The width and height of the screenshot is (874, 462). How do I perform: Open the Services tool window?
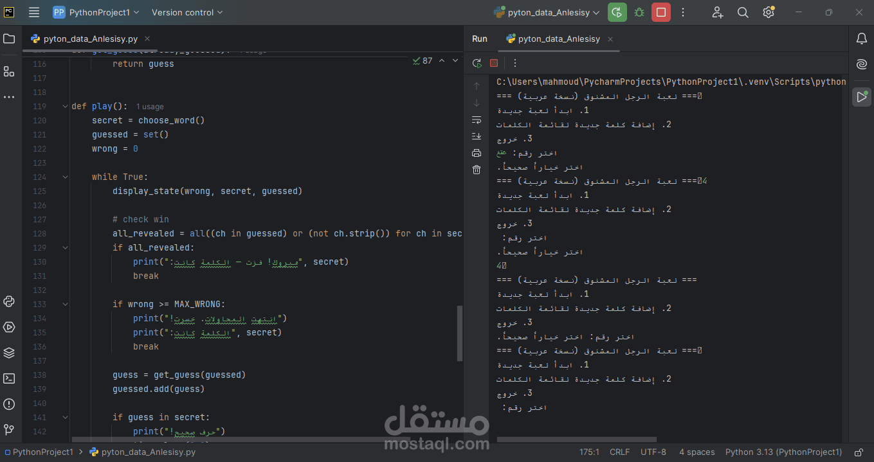(9, 327)
